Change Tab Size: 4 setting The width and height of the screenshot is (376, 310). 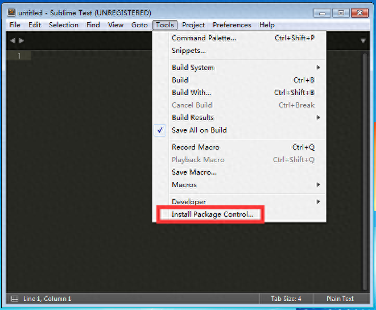tap(286, 299)
